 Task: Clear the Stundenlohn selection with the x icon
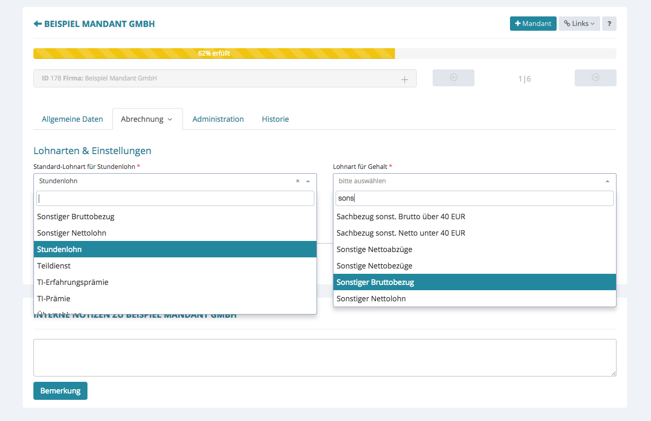coord(297,181)
